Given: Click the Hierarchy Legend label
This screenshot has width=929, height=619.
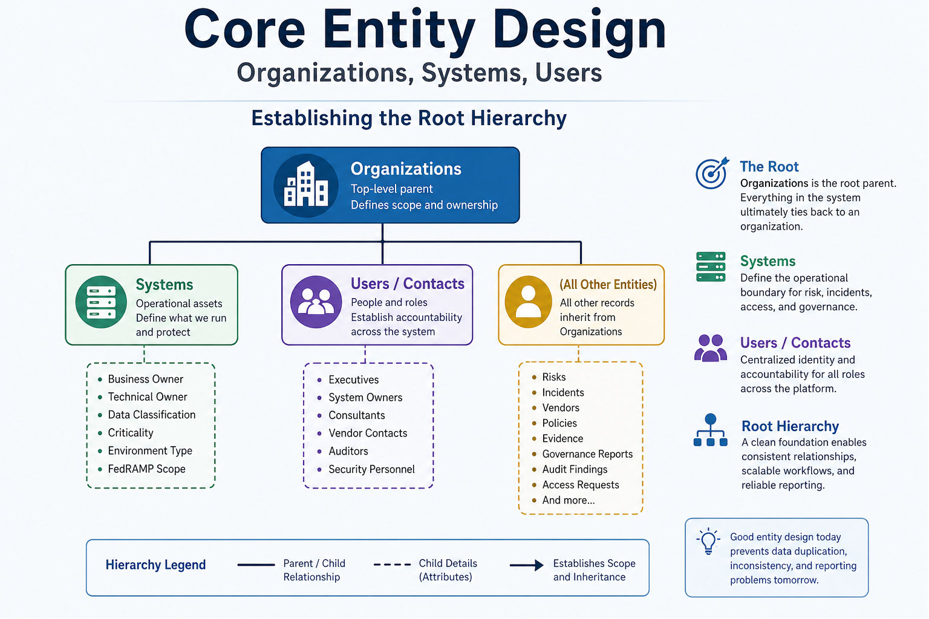Looking at the screenshot, I should tap(155, 565).
